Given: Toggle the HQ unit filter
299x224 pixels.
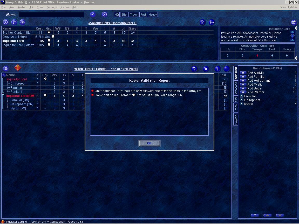Looking at the screenshot, I should pos(117,15).
